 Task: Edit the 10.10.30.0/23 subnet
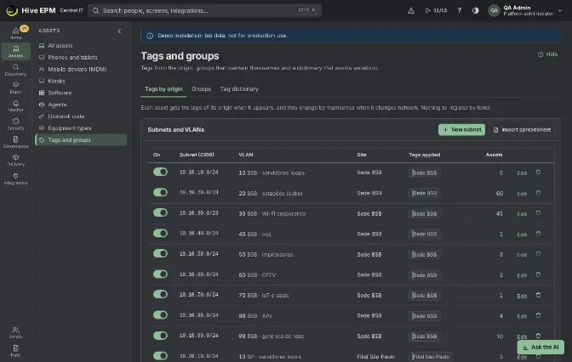pyautogui.click(x=522, y=214)
